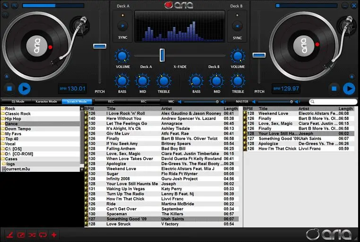This screenshot has width=360, height=242.
Task: Open the logs folder
Action: pos(40,164)
